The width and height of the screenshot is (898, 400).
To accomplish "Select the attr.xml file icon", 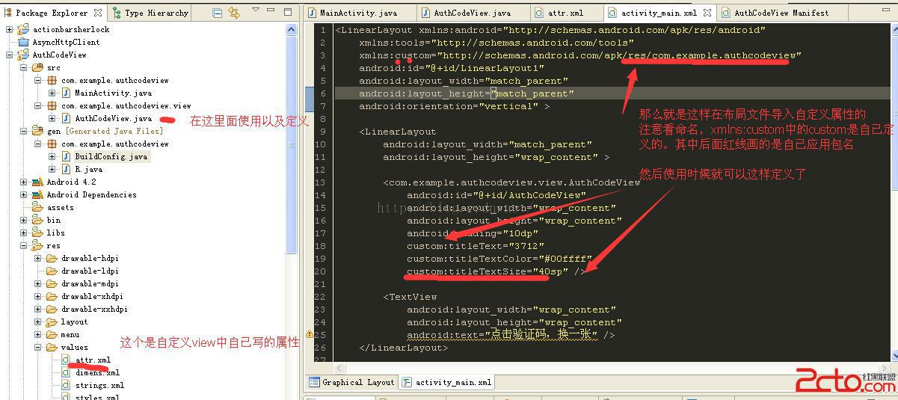I will [66, 360].
